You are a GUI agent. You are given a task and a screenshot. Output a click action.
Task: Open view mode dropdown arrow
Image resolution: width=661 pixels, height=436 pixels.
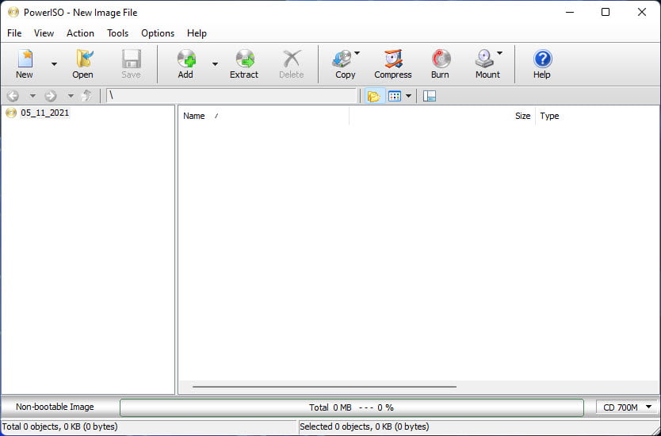[408, 96]
